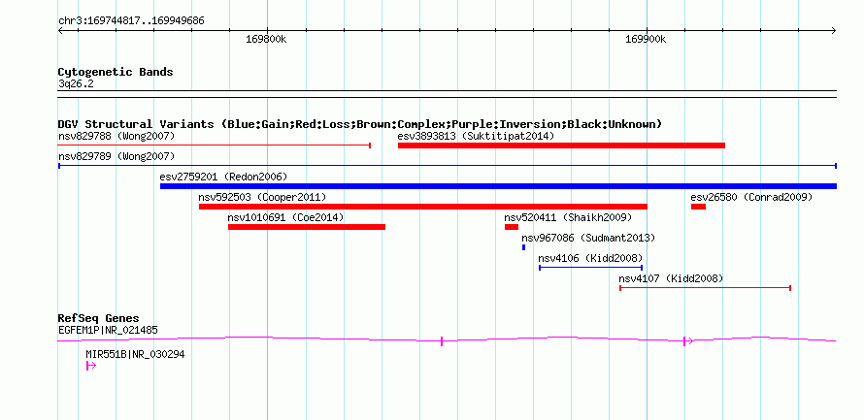Image resolution: width=864 pixels, height=420 pixels.
Task: Select the thin blue nsv829789 gain line
Action: 448,166
